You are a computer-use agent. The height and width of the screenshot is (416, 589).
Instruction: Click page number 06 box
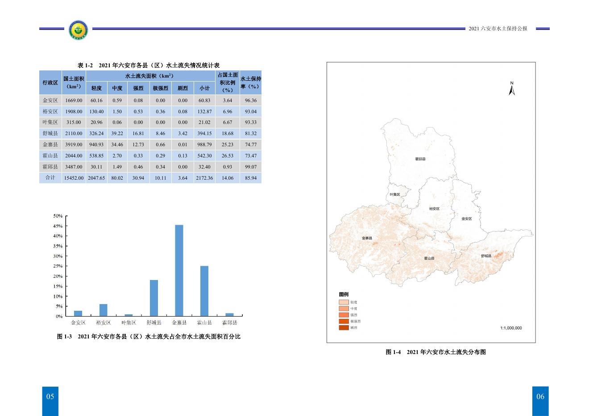pyautogui.click(x=540, y=397)
